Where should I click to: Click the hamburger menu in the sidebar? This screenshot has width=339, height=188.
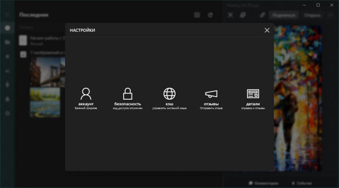[x=7, y=15]
